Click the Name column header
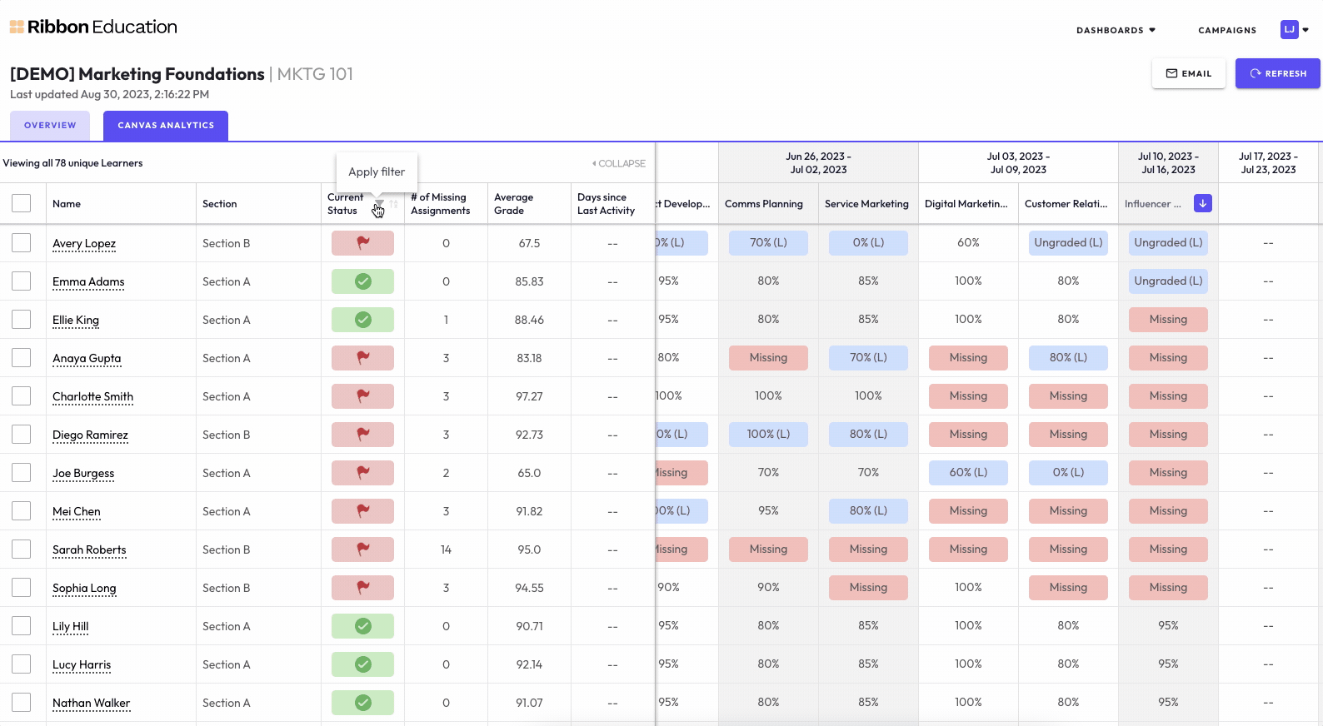Screen dimensions: 1323x726 point(67,204)
